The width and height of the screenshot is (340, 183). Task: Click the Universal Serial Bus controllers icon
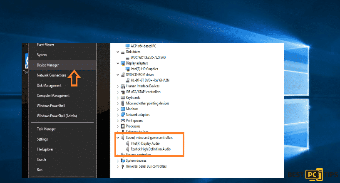123,166
